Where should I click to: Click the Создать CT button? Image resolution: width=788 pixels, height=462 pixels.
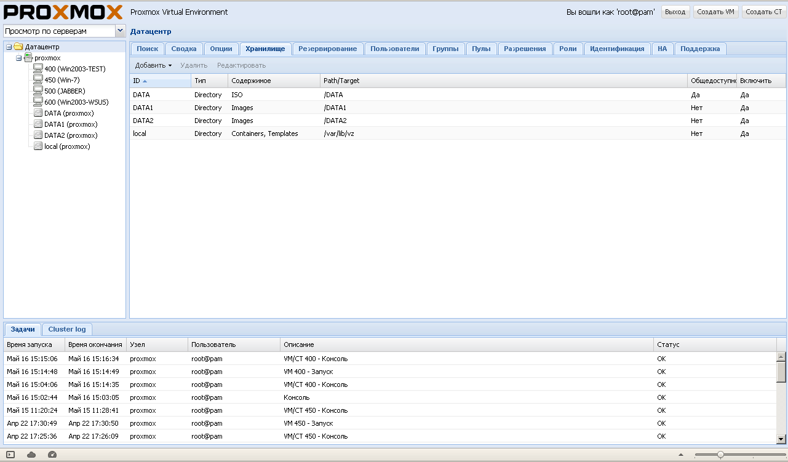(763, 12)
